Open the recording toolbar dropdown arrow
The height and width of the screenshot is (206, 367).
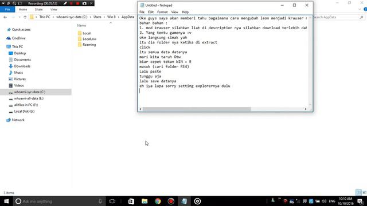tap(3, 3)
